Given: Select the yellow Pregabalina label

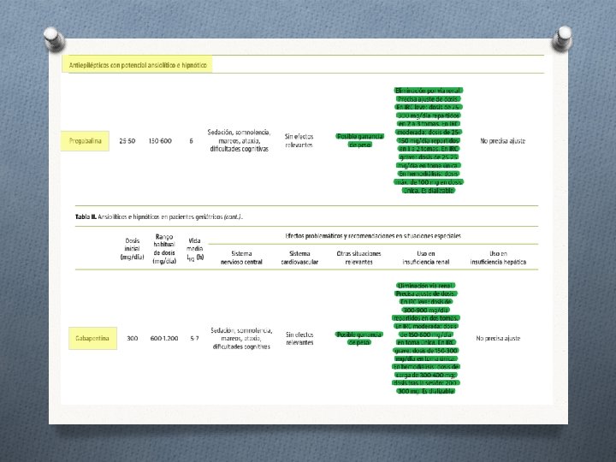Looking at the screenshot, I should pyautogui.click(x=85, y=141).
